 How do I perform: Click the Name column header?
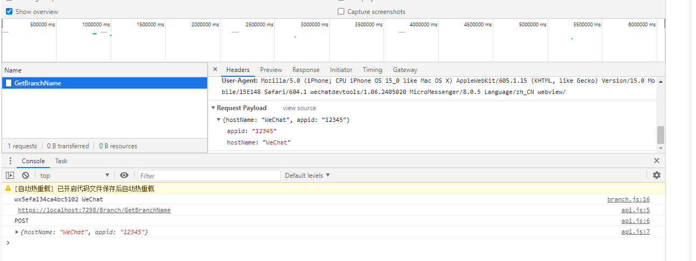coord(105,70)
